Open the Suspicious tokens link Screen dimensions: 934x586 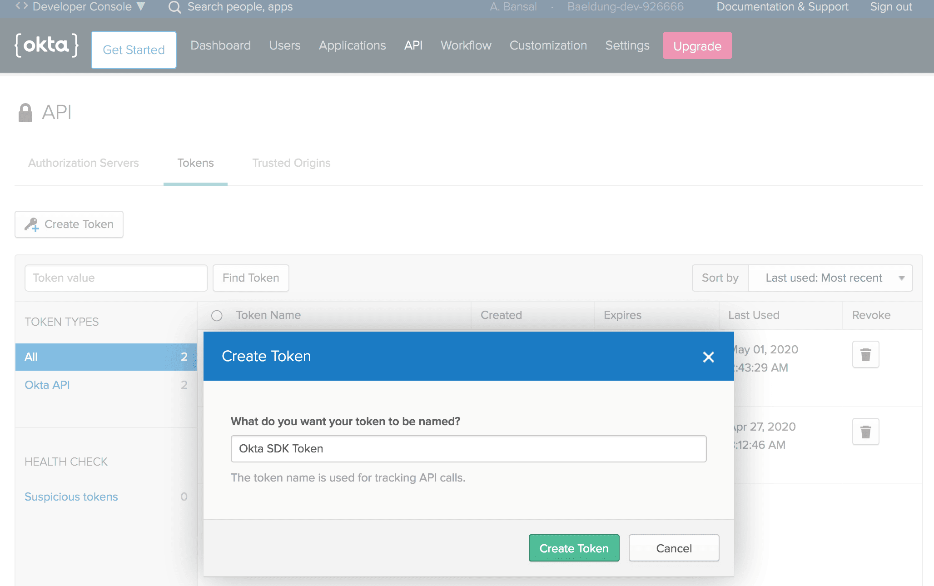[71, 497]
